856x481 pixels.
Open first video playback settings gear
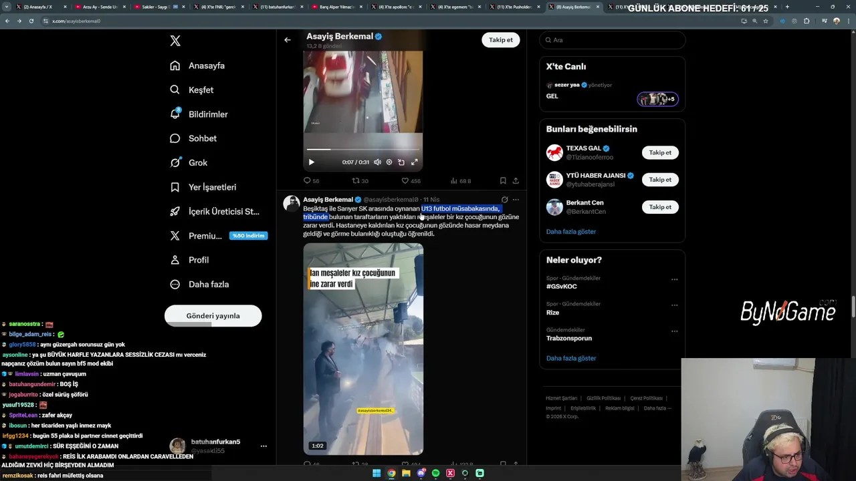389,162
